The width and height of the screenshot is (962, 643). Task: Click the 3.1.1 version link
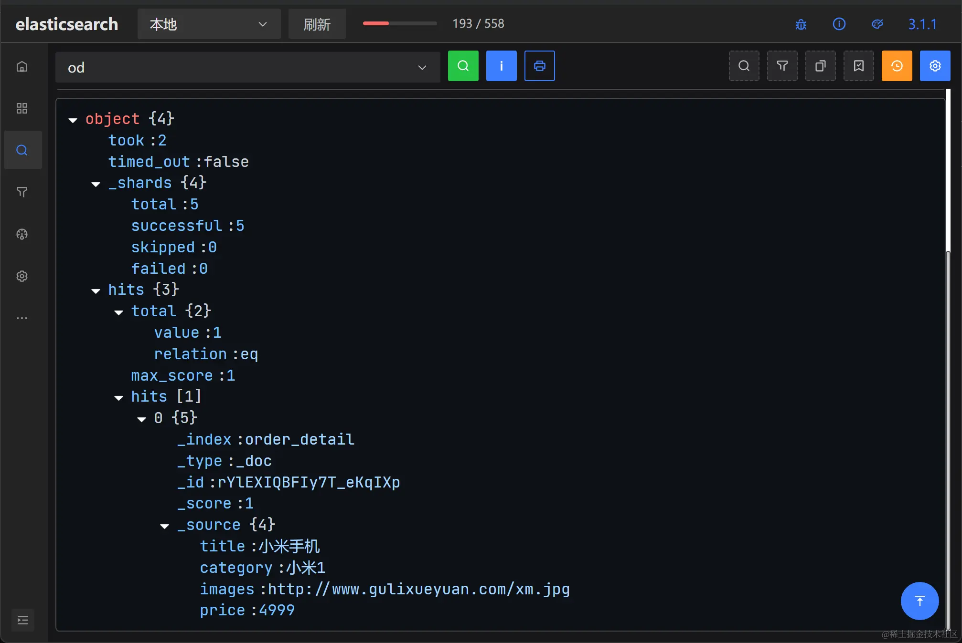tap(922, 24)
